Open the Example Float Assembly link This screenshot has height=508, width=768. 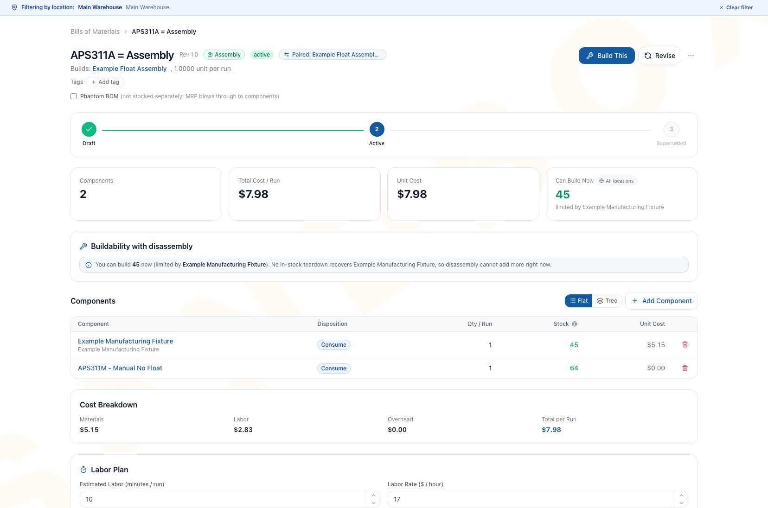(x=129, y=69)
